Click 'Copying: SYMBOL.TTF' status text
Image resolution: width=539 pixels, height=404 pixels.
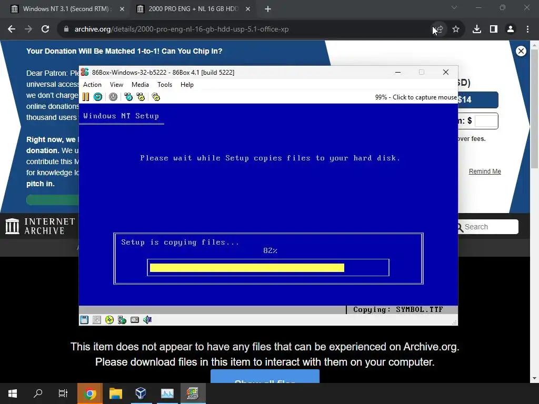(398, 309)
